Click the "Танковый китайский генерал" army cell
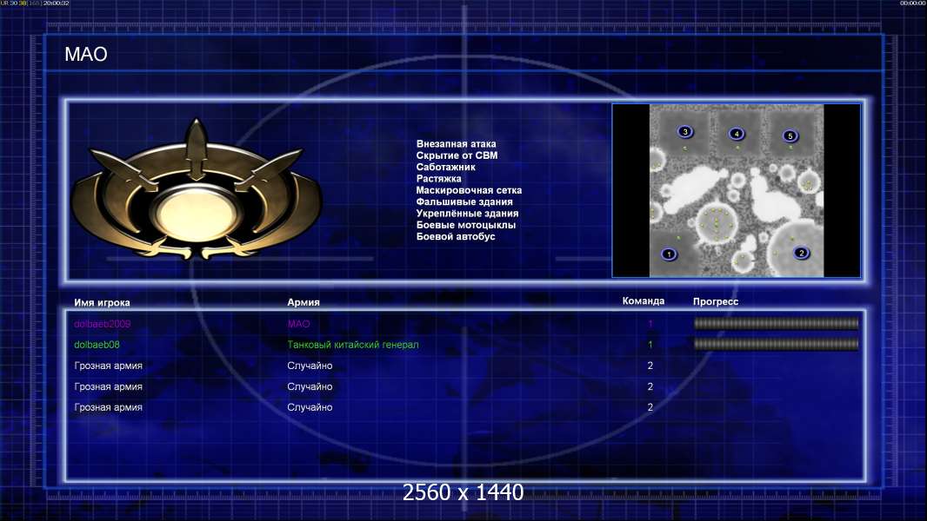 coord(353,345)
